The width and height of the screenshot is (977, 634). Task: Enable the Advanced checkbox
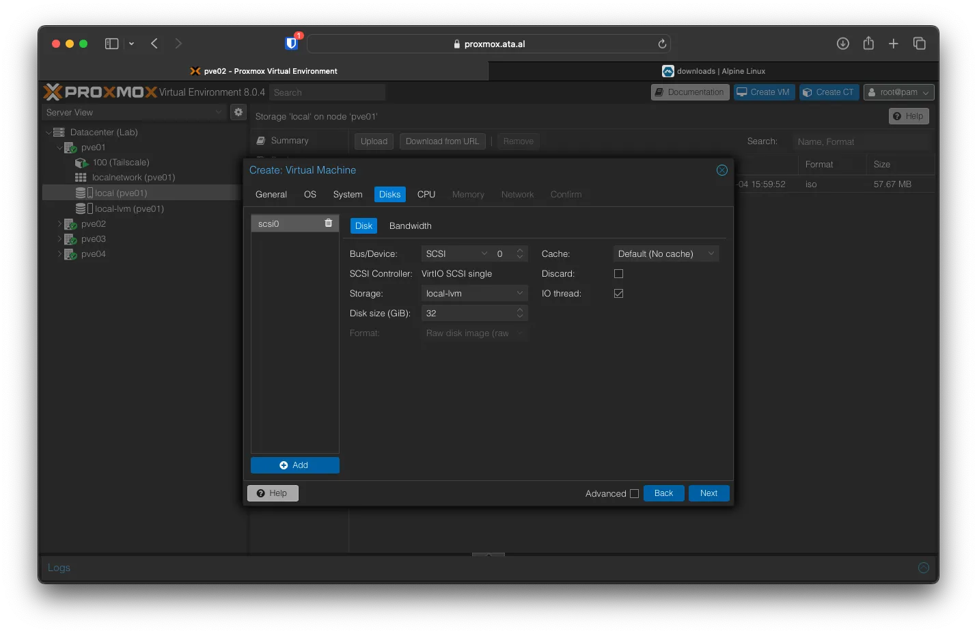coord(635,493)
